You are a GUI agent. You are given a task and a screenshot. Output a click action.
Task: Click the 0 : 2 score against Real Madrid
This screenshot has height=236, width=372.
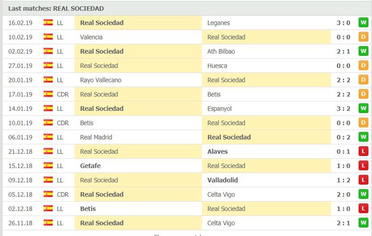[x=343, y=137]
